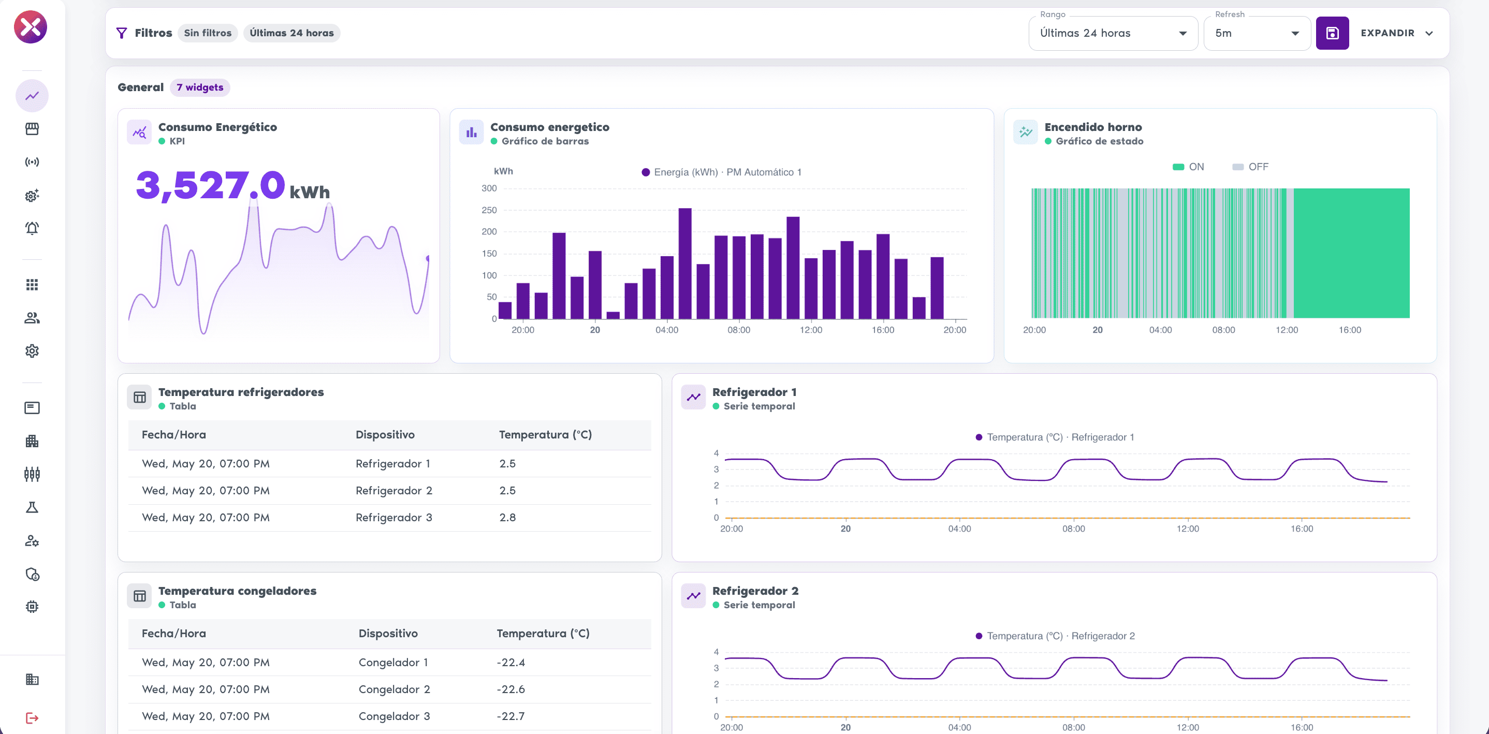
Task: Open the candlestick chart sidebar icon
Action: (x=33, y=475)
